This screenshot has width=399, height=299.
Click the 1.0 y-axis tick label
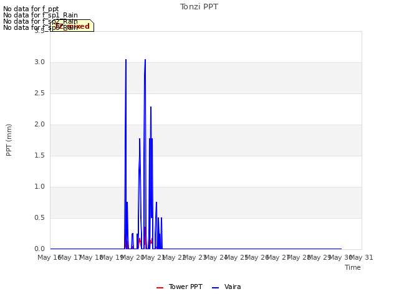tap(39, 187)
